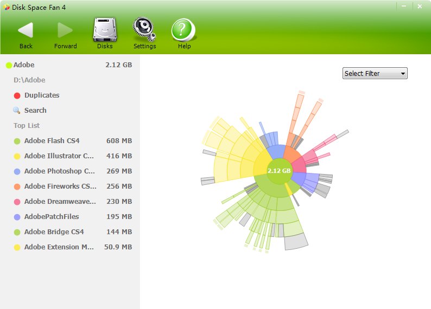Select Adobe Flash CS4 in Top List

click(52, 141)
